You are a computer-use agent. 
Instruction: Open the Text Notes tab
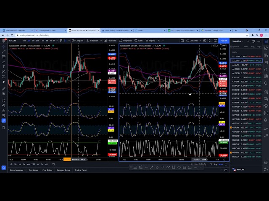(33, 170)
